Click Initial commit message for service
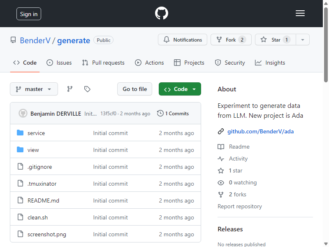The image size is (329, 247). click(x=110, y=133)
